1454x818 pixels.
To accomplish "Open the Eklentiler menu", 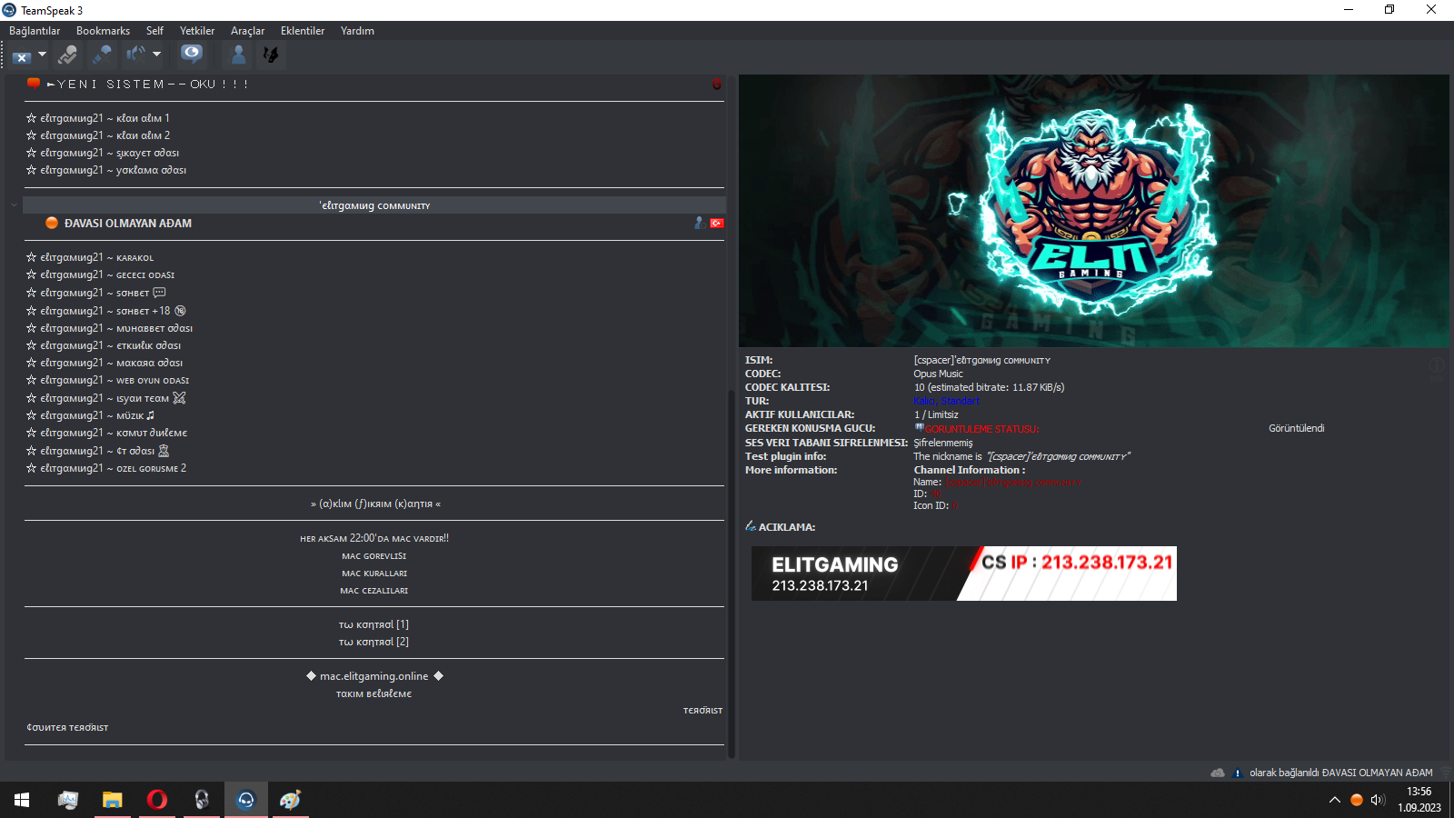I will click(x=303, y=31).
